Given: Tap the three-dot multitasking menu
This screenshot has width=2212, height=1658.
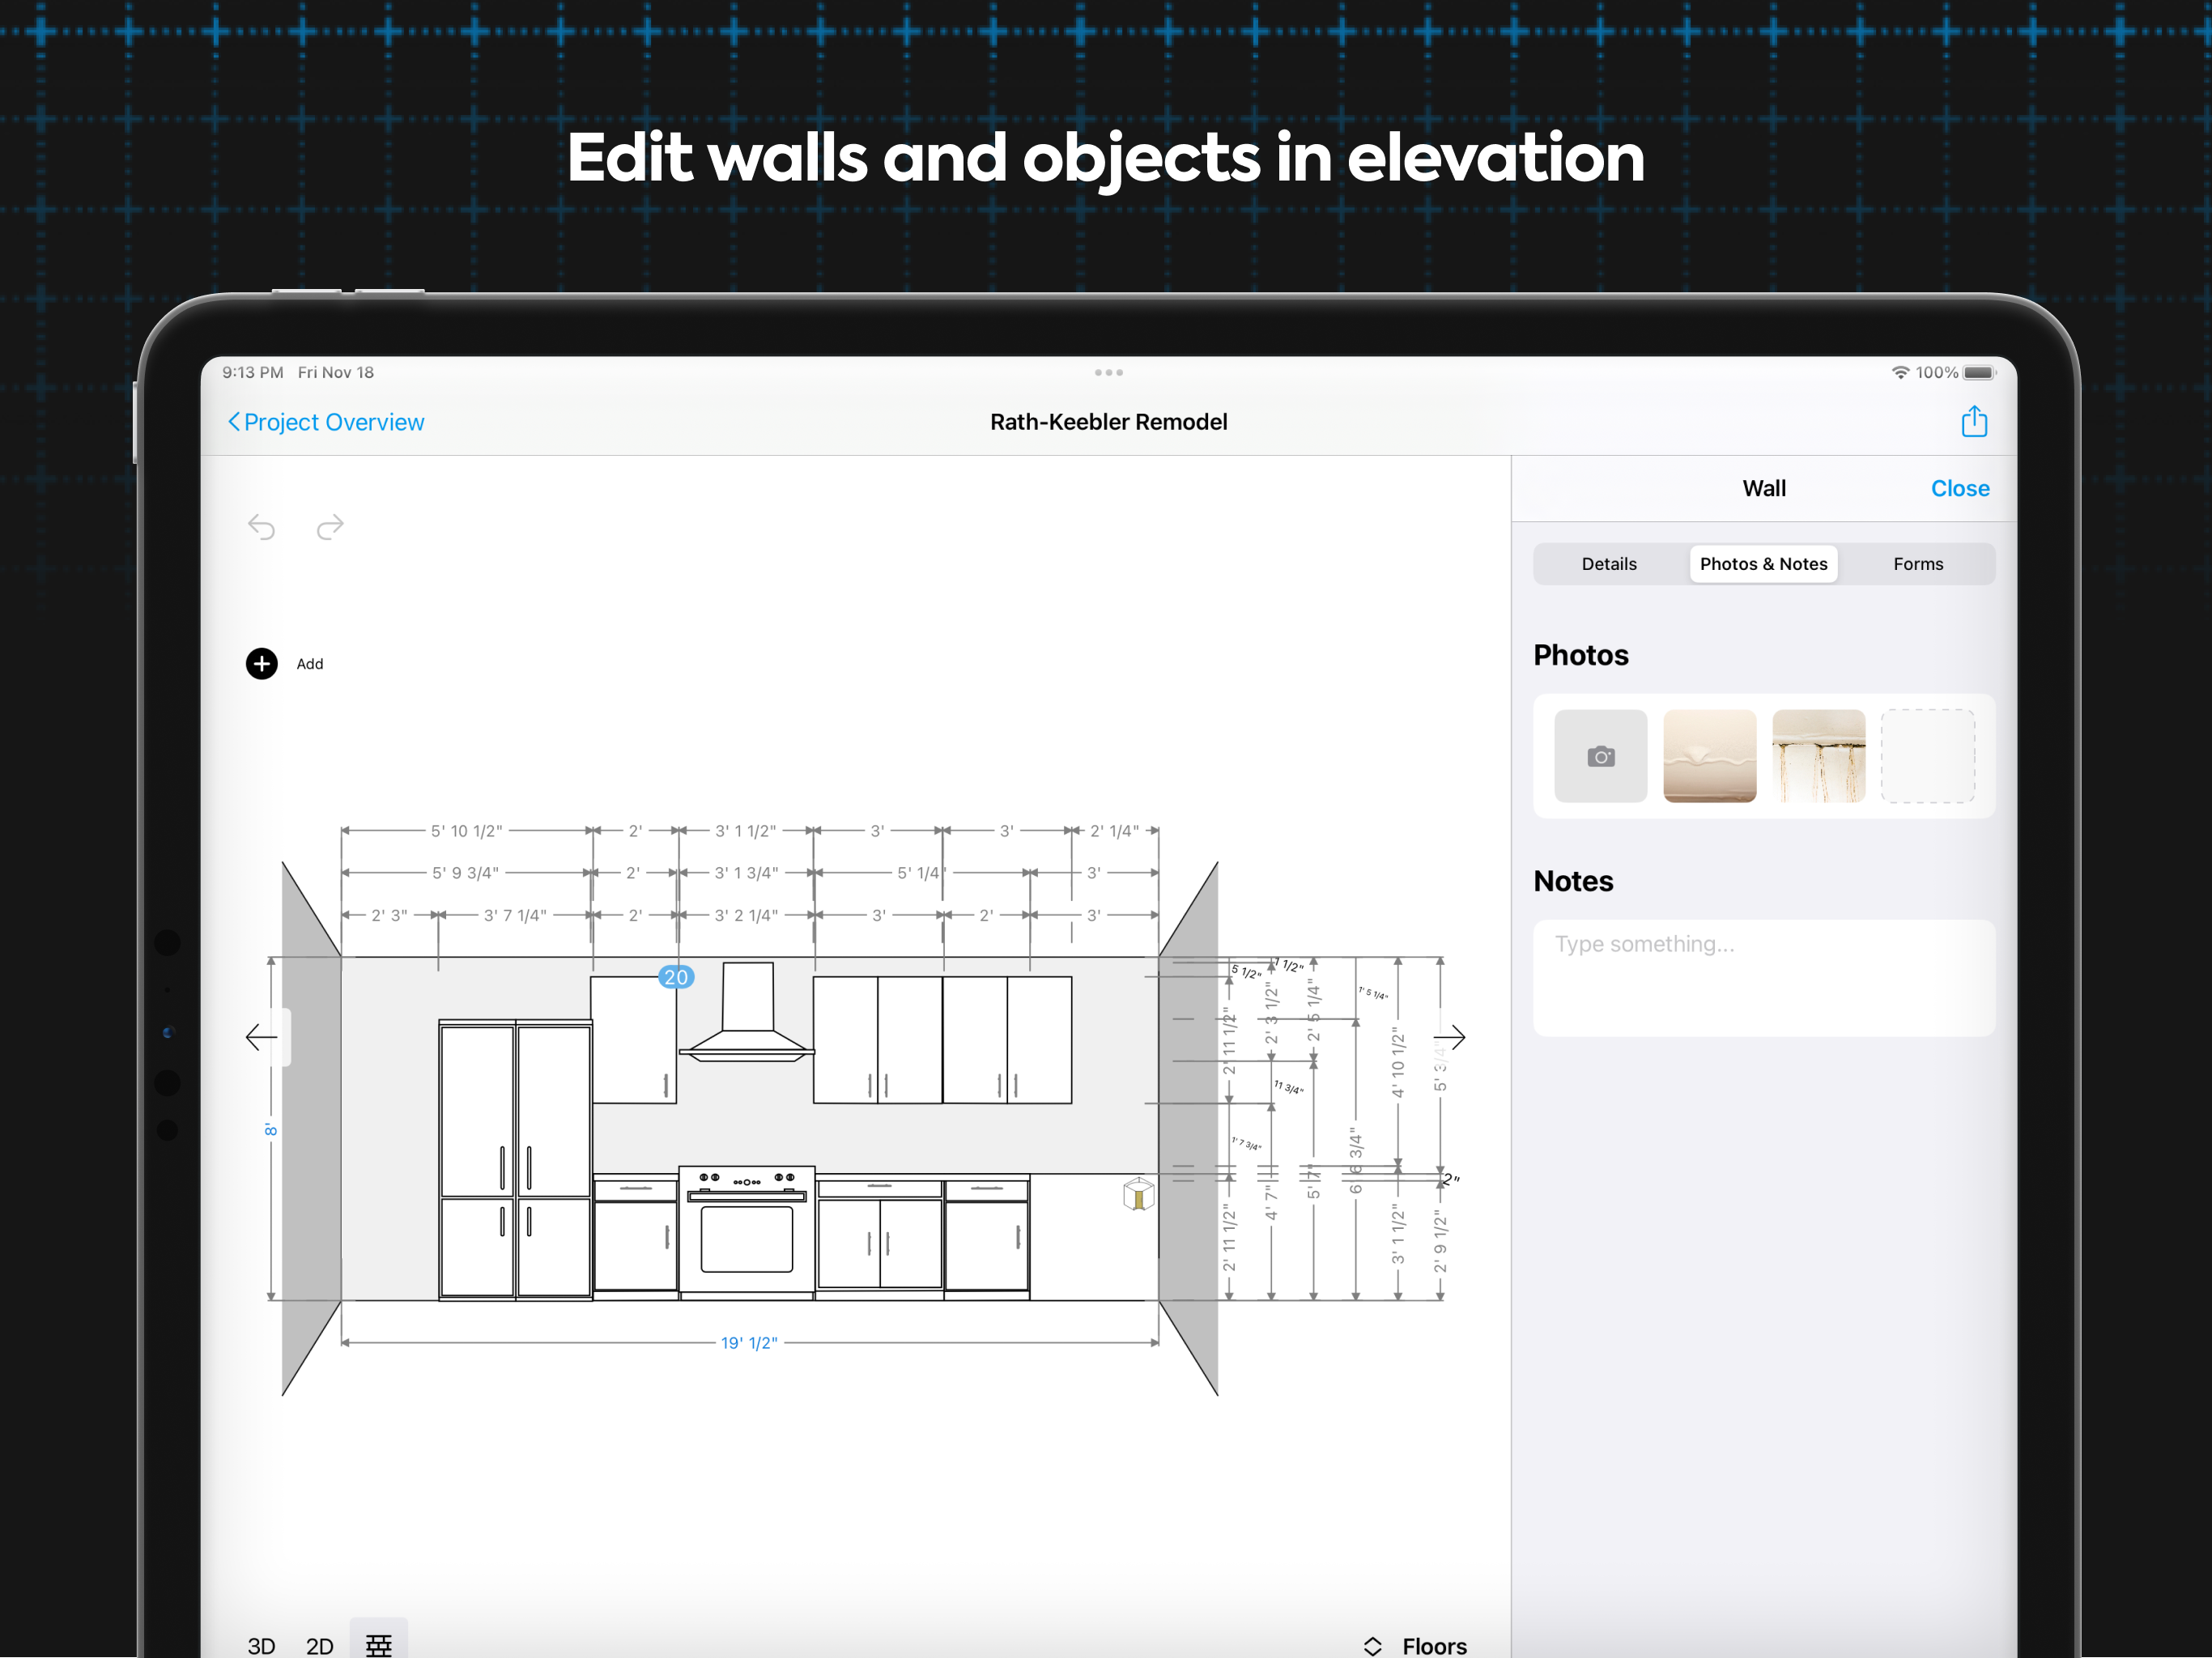Looking at the screenshot, I should [x=1108, y=373].
